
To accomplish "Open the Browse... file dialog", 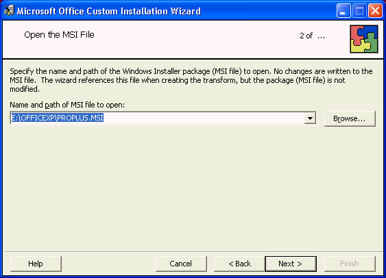I will (350, 118).
